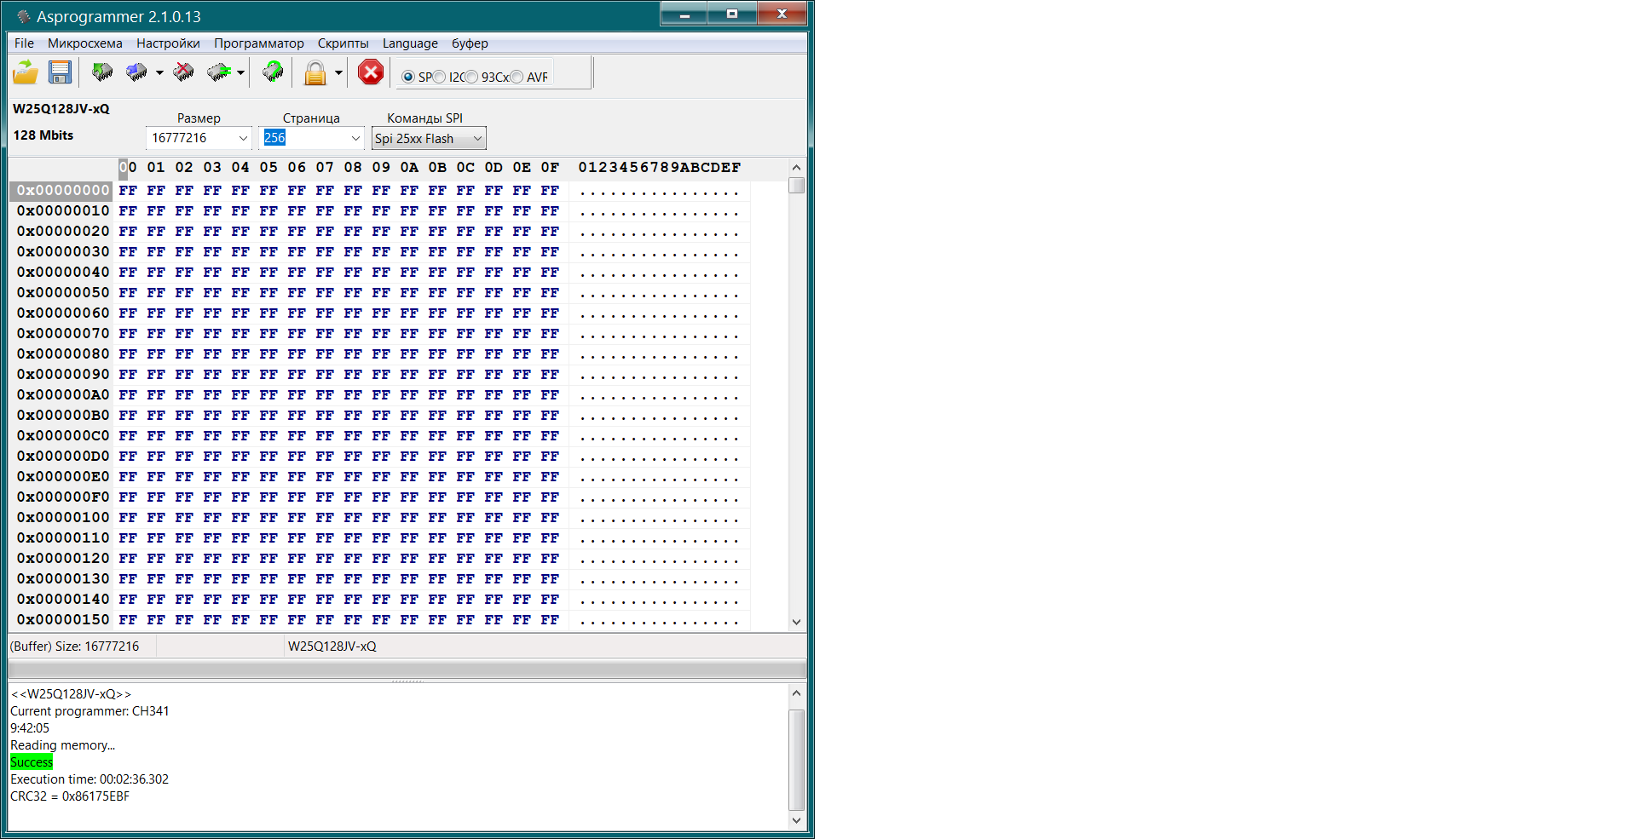Click the log panel scrollbar thumb

tap(796, 760)
